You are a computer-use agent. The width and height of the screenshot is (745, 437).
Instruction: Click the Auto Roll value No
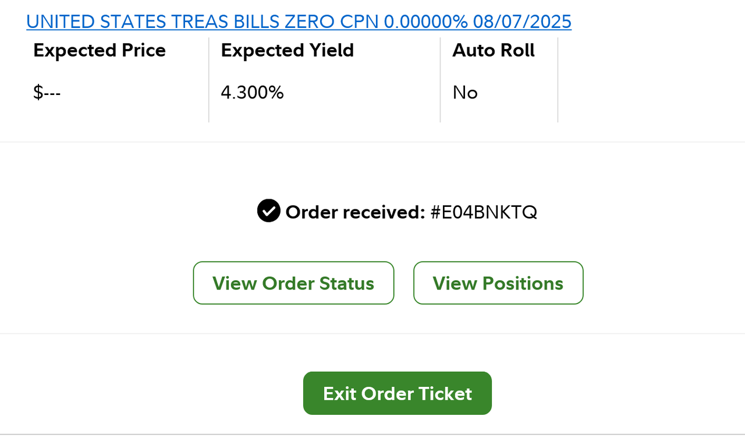(465, 93)
